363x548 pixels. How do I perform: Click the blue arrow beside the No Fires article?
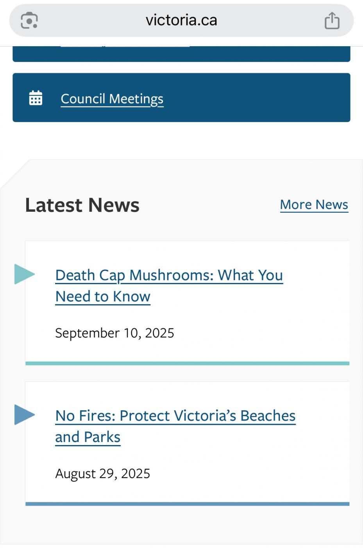pyautogui.click(x=24, y=415)
